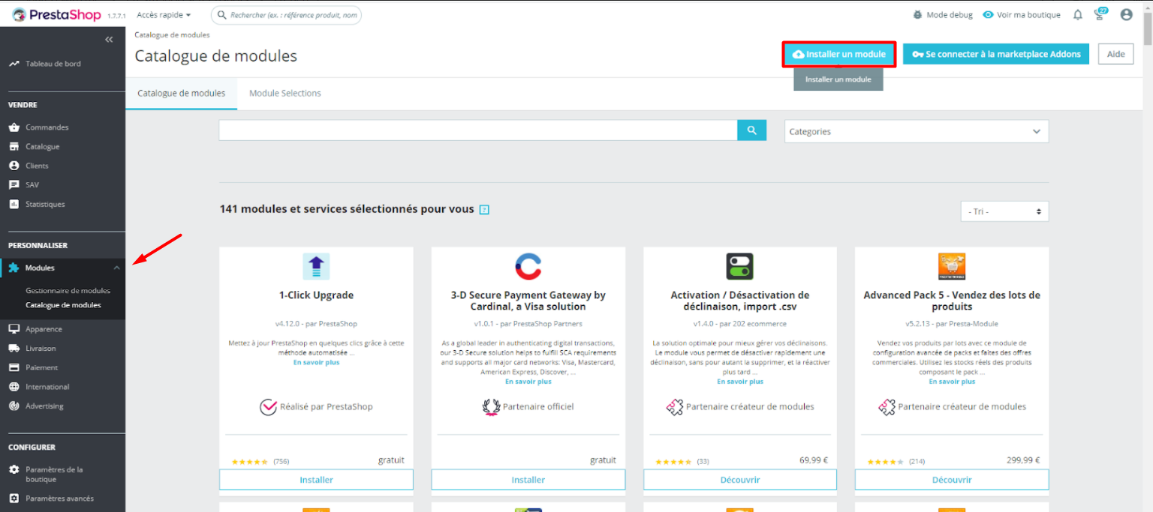Click Advanced Pack 5 module title
The image size is (1153, 512).
(952, 301)
